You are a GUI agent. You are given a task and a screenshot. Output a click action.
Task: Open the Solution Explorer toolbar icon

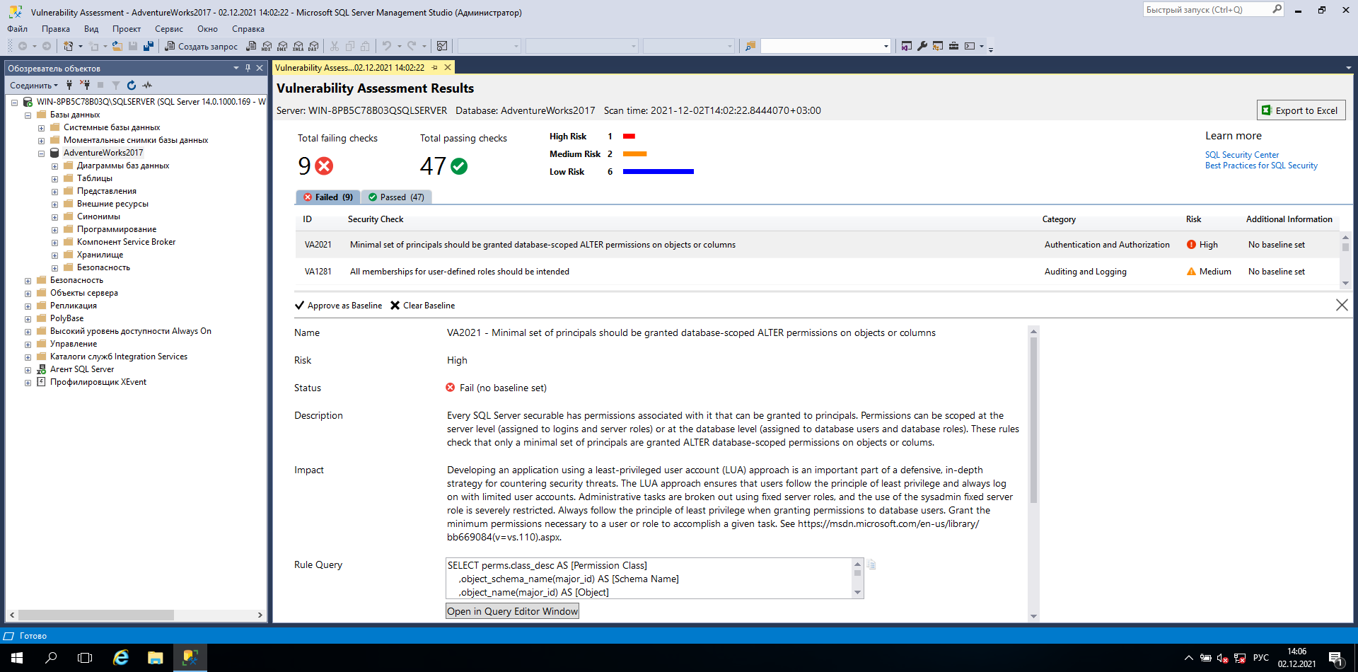(x=907, y=46)
